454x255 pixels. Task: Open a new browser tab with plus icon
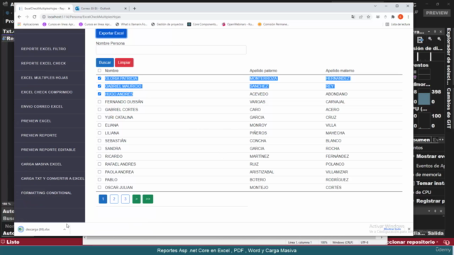click(134, 8)
